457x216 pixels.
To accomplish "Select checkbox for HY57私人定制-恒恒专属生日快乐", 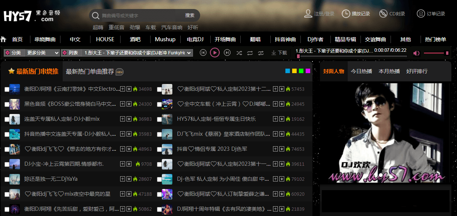I will [x=159, y=119].
